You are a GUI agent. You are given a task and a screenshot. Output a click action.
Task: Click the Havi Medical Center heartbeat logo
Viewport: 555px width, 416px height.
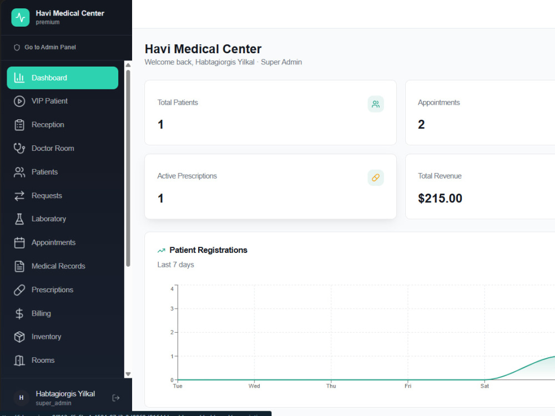[x=20, y=17]
